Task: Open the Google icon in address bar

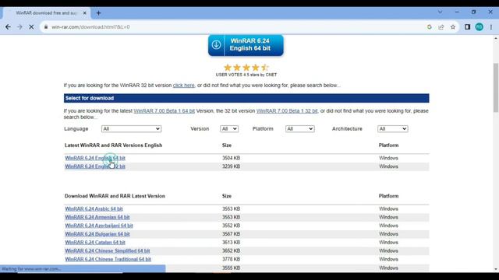Action: click(x=430, y=27)
